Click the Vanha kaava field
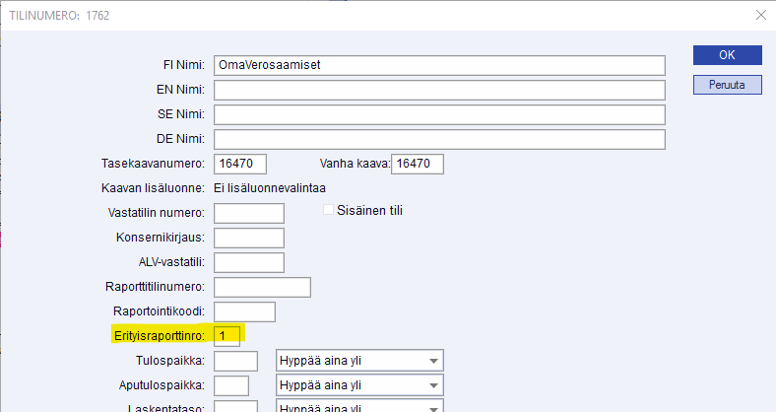This screenshot has height=412, width=776. click(418, 164)
